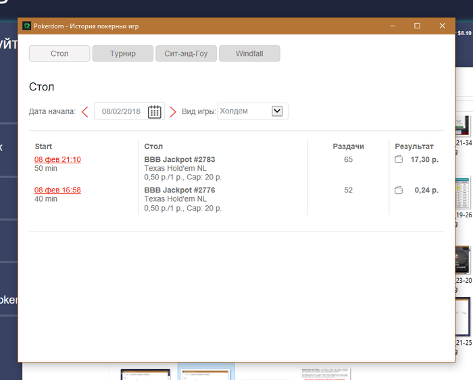
Task: Select table name BBB Jackpot #2783
Action: (180, 159)
